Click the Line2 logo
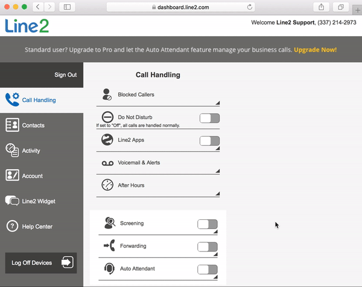This screenshot has width=362, height=287. pos(27,25)
